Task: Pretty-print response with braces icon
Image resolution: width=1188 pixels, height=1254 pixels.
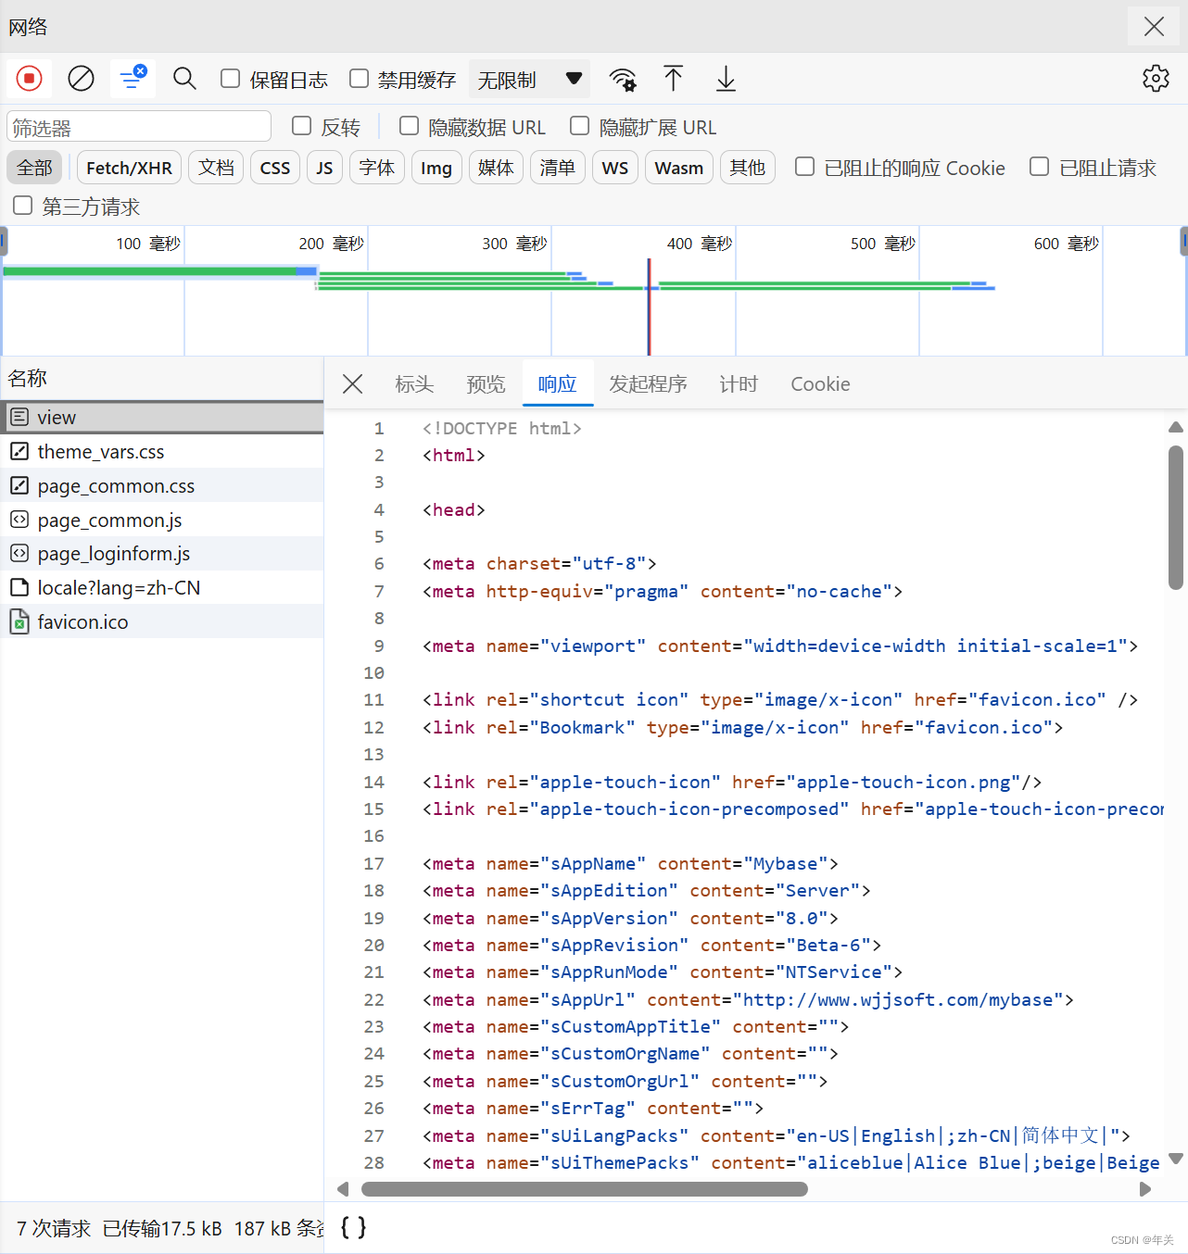Action: point(353,1227)
